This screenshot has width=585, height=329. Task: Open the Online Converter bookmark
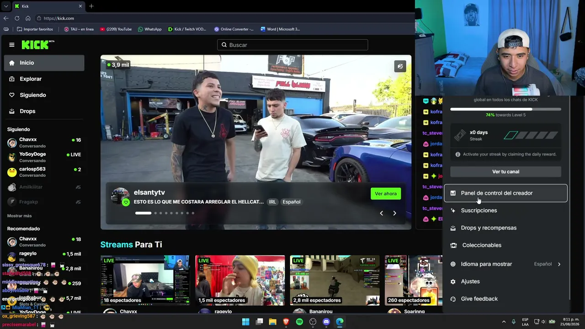(x=234, y=29)
